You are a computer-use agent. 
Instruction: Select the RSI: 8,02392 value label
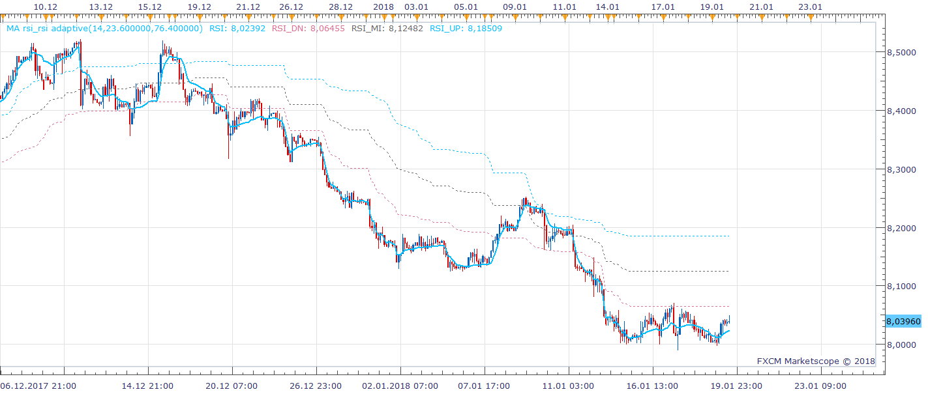point(237,29)
